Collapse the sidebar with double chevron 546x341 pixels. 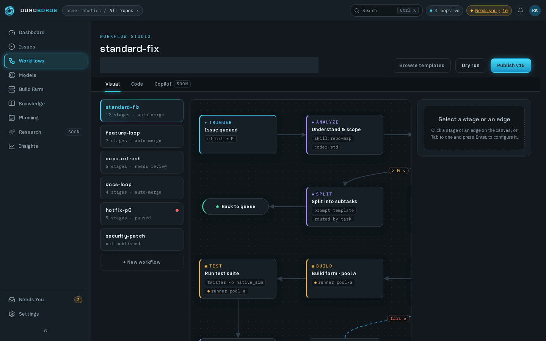(45, 331)
